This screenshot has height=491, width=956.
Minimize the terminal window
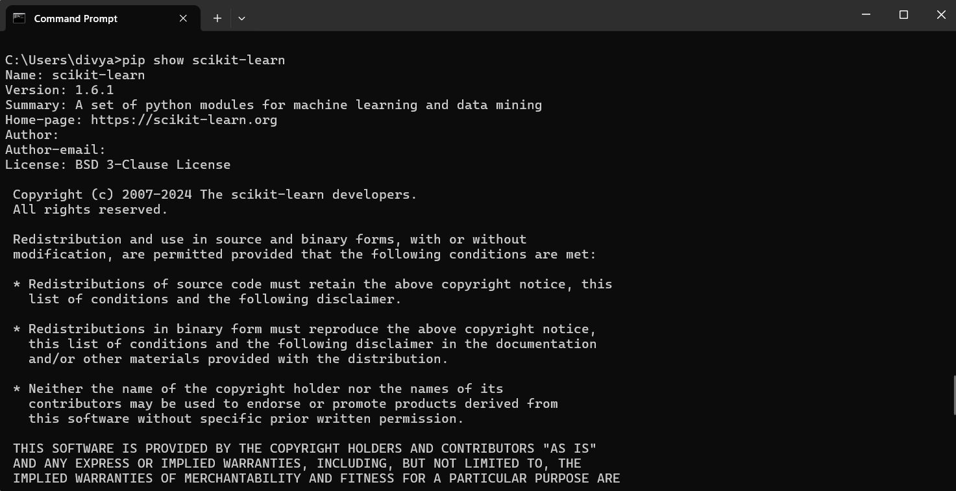coord(866,14)
